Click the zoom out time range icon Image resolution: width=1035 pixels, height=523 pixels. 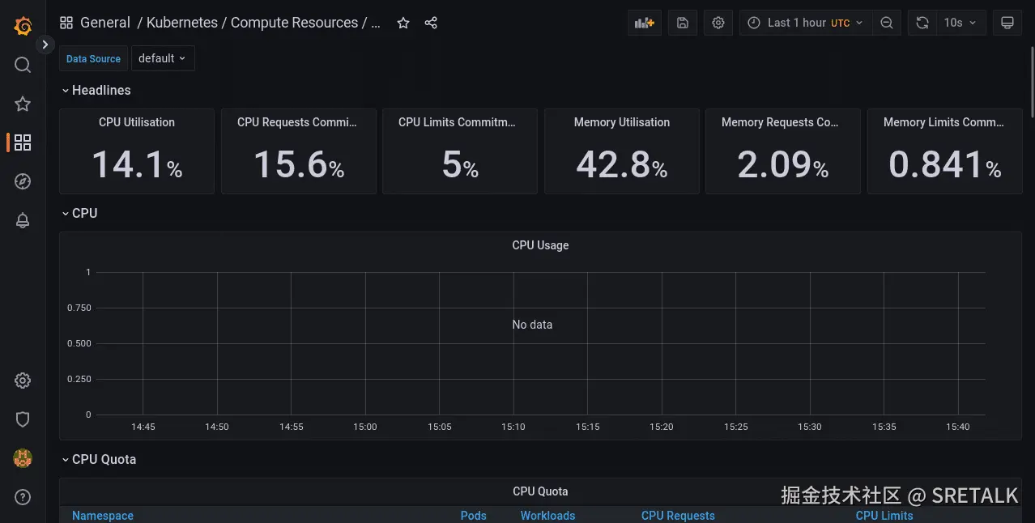click(887, 23)
